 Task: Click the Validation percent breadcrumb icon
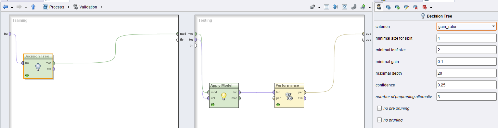coord(76,7)
